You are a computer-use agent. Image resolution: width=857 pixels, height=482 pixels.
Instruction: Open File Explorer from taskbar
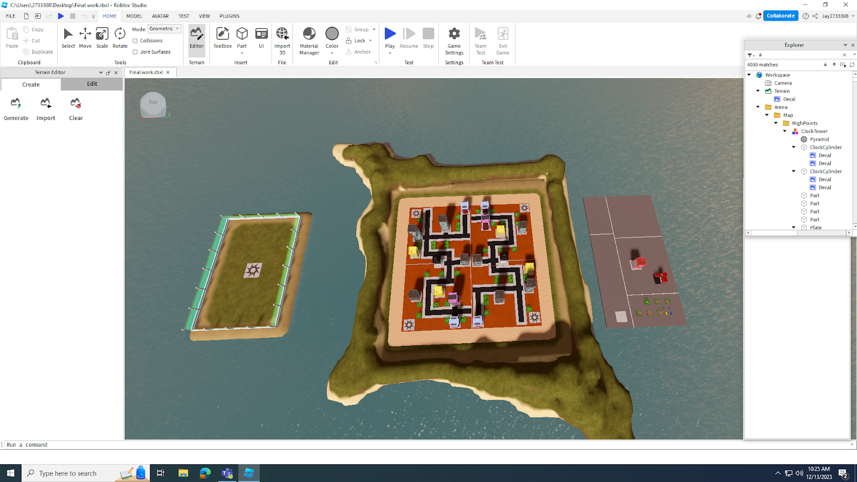183,473
